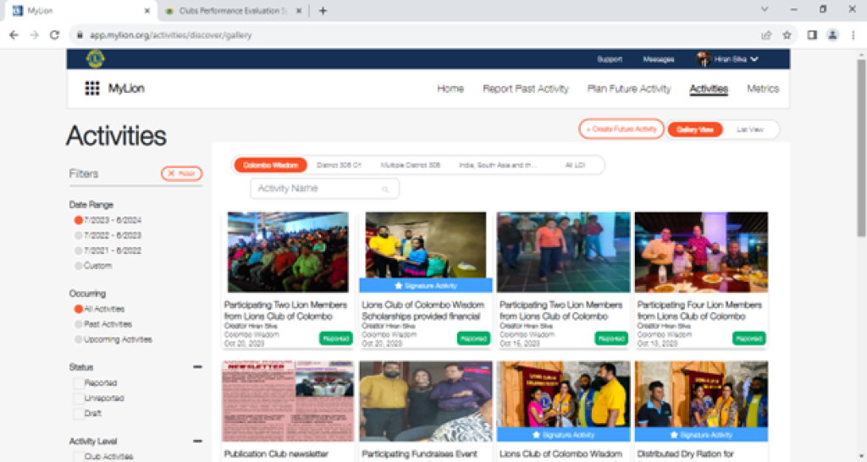The height and width of the screenshot is (462, 867).
Task: Open audience crowd photo activity thumbnail
Action: coord(288,252)
